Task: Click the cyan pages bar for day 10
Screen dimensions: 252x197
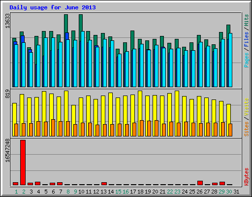Action: click(x=83, y=59)
